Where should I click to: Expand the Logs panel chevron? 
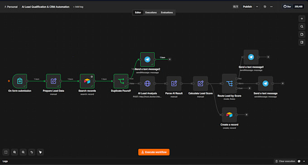click(304, 161)
